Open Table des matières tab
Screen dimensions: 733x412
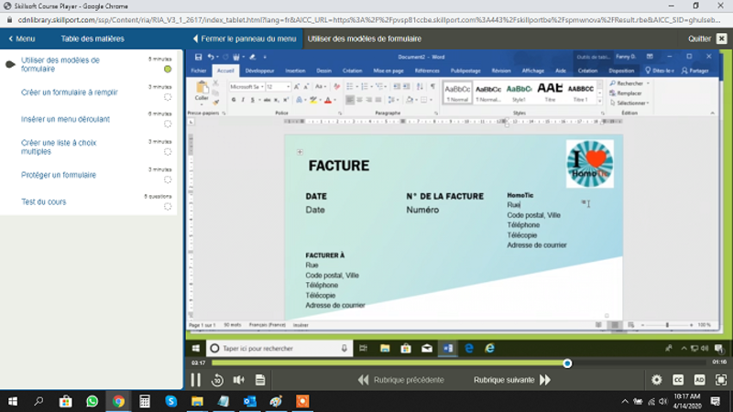click(93, 38)
